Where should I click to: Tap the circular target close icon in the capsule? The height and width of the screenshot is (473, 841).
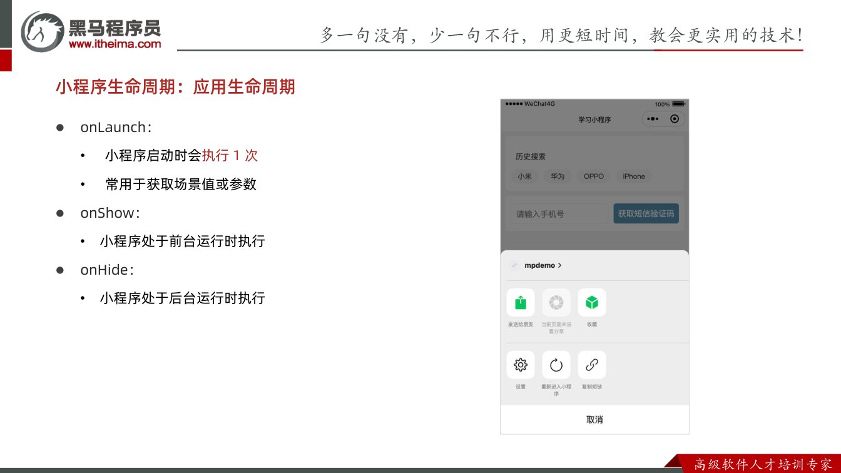coord(675,119)
